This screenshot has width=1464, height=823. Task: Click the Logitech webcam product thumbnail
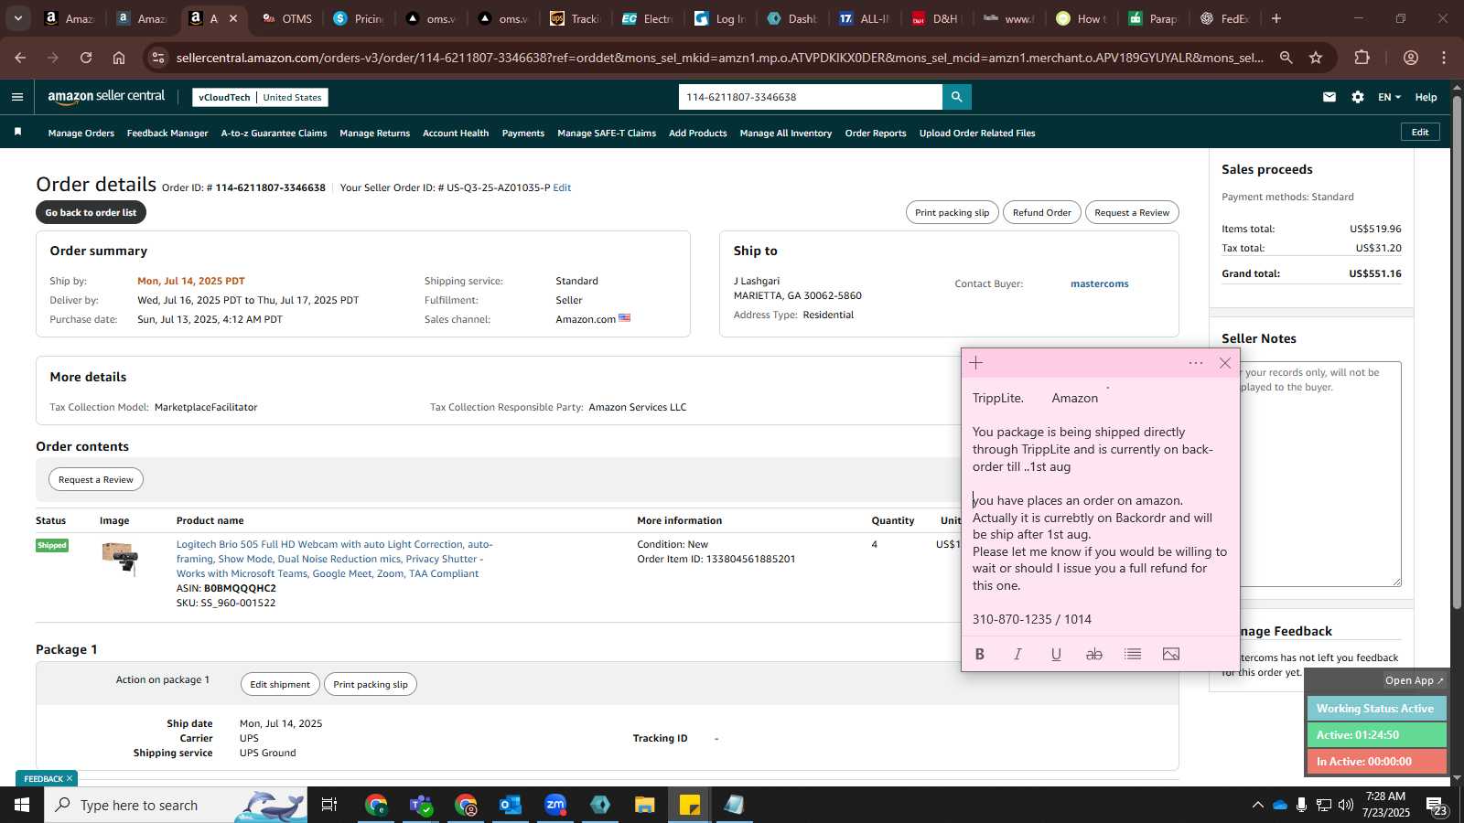[x=121, y=557]
